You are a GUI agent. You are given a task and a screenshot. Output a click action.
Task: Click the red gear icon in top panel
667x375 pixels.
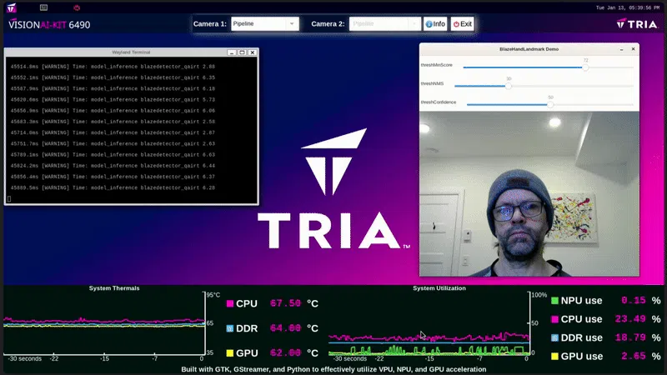[x=77, y=7]
